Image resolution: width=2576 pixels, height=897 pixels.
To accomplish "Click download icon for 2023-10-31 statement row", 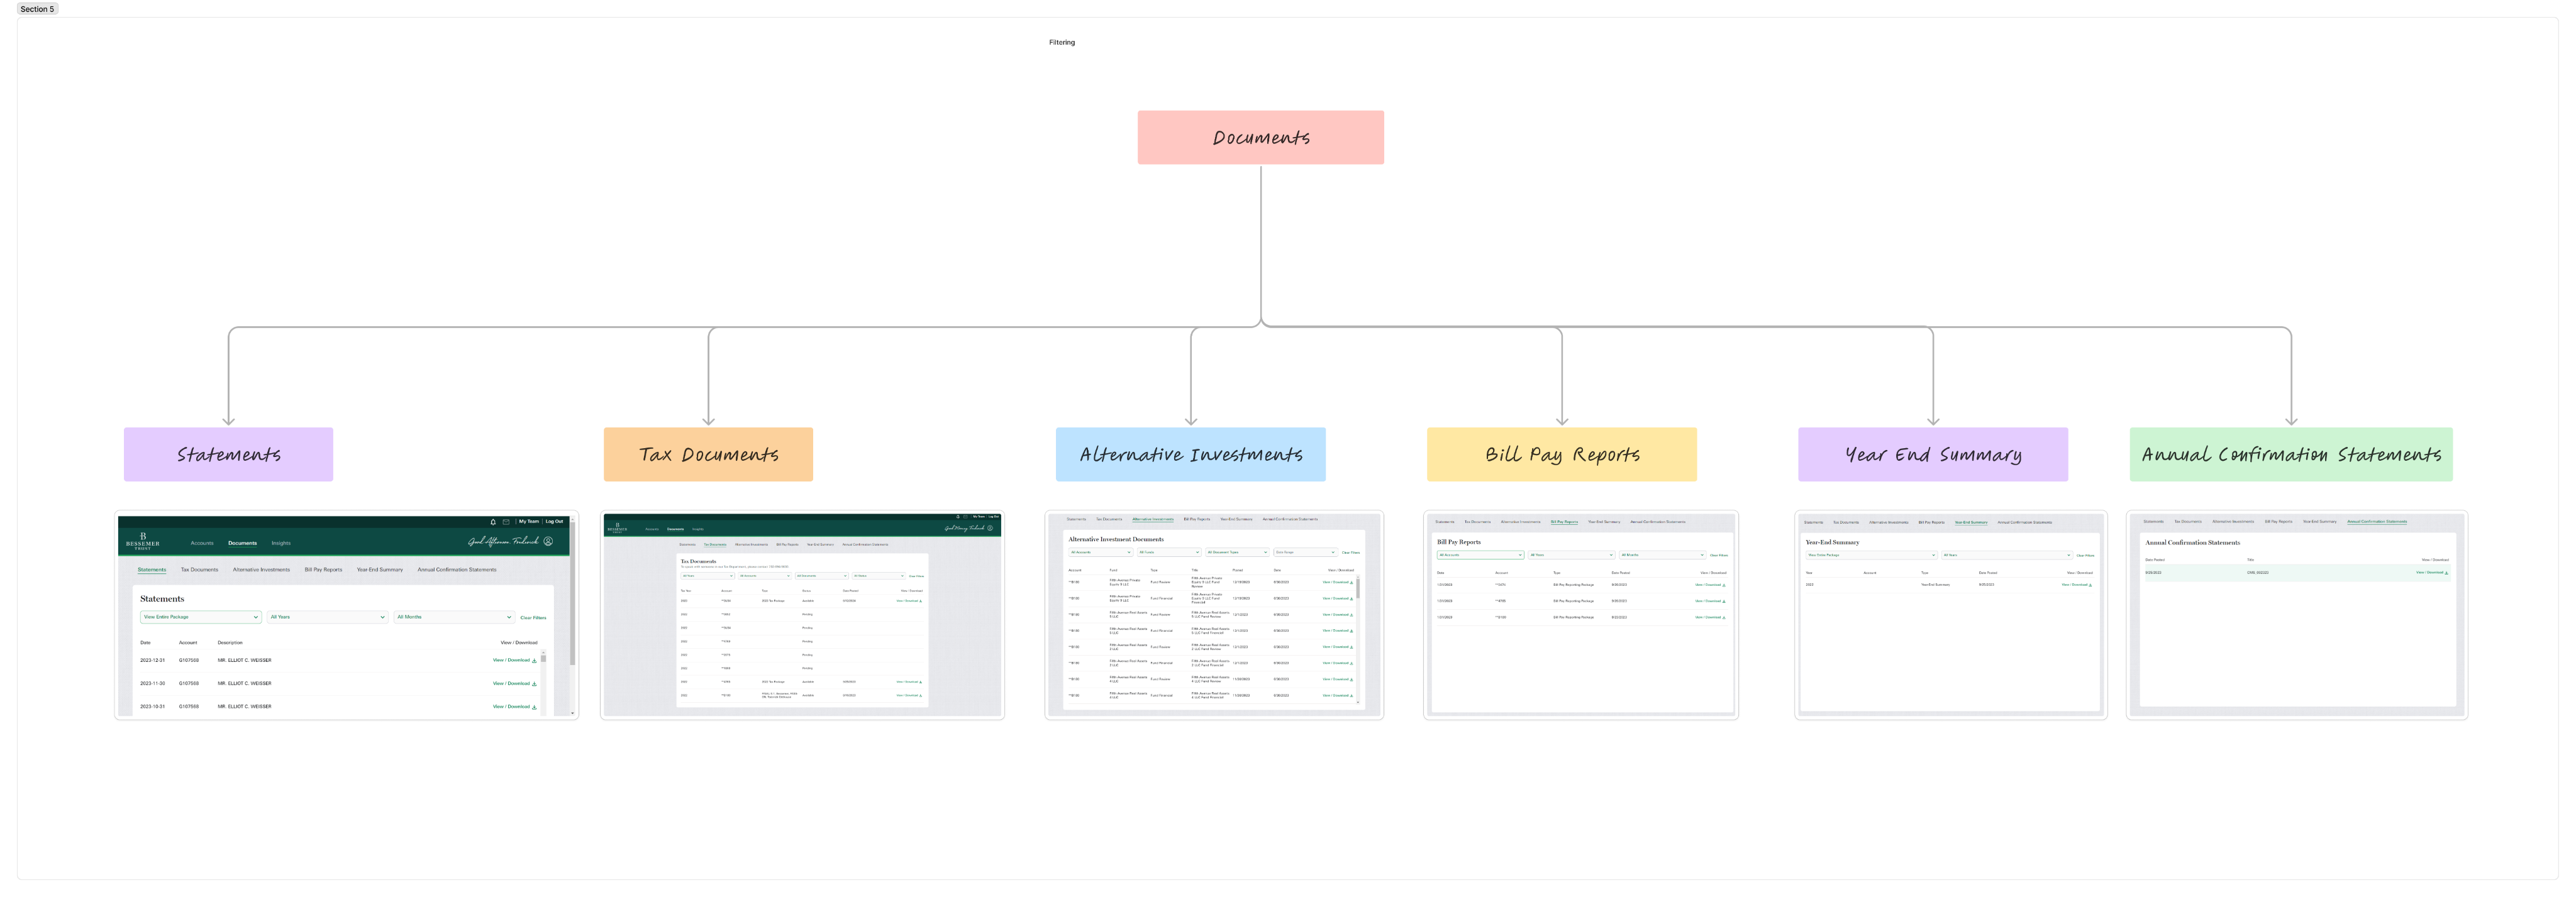I will (x=535, y=706).
